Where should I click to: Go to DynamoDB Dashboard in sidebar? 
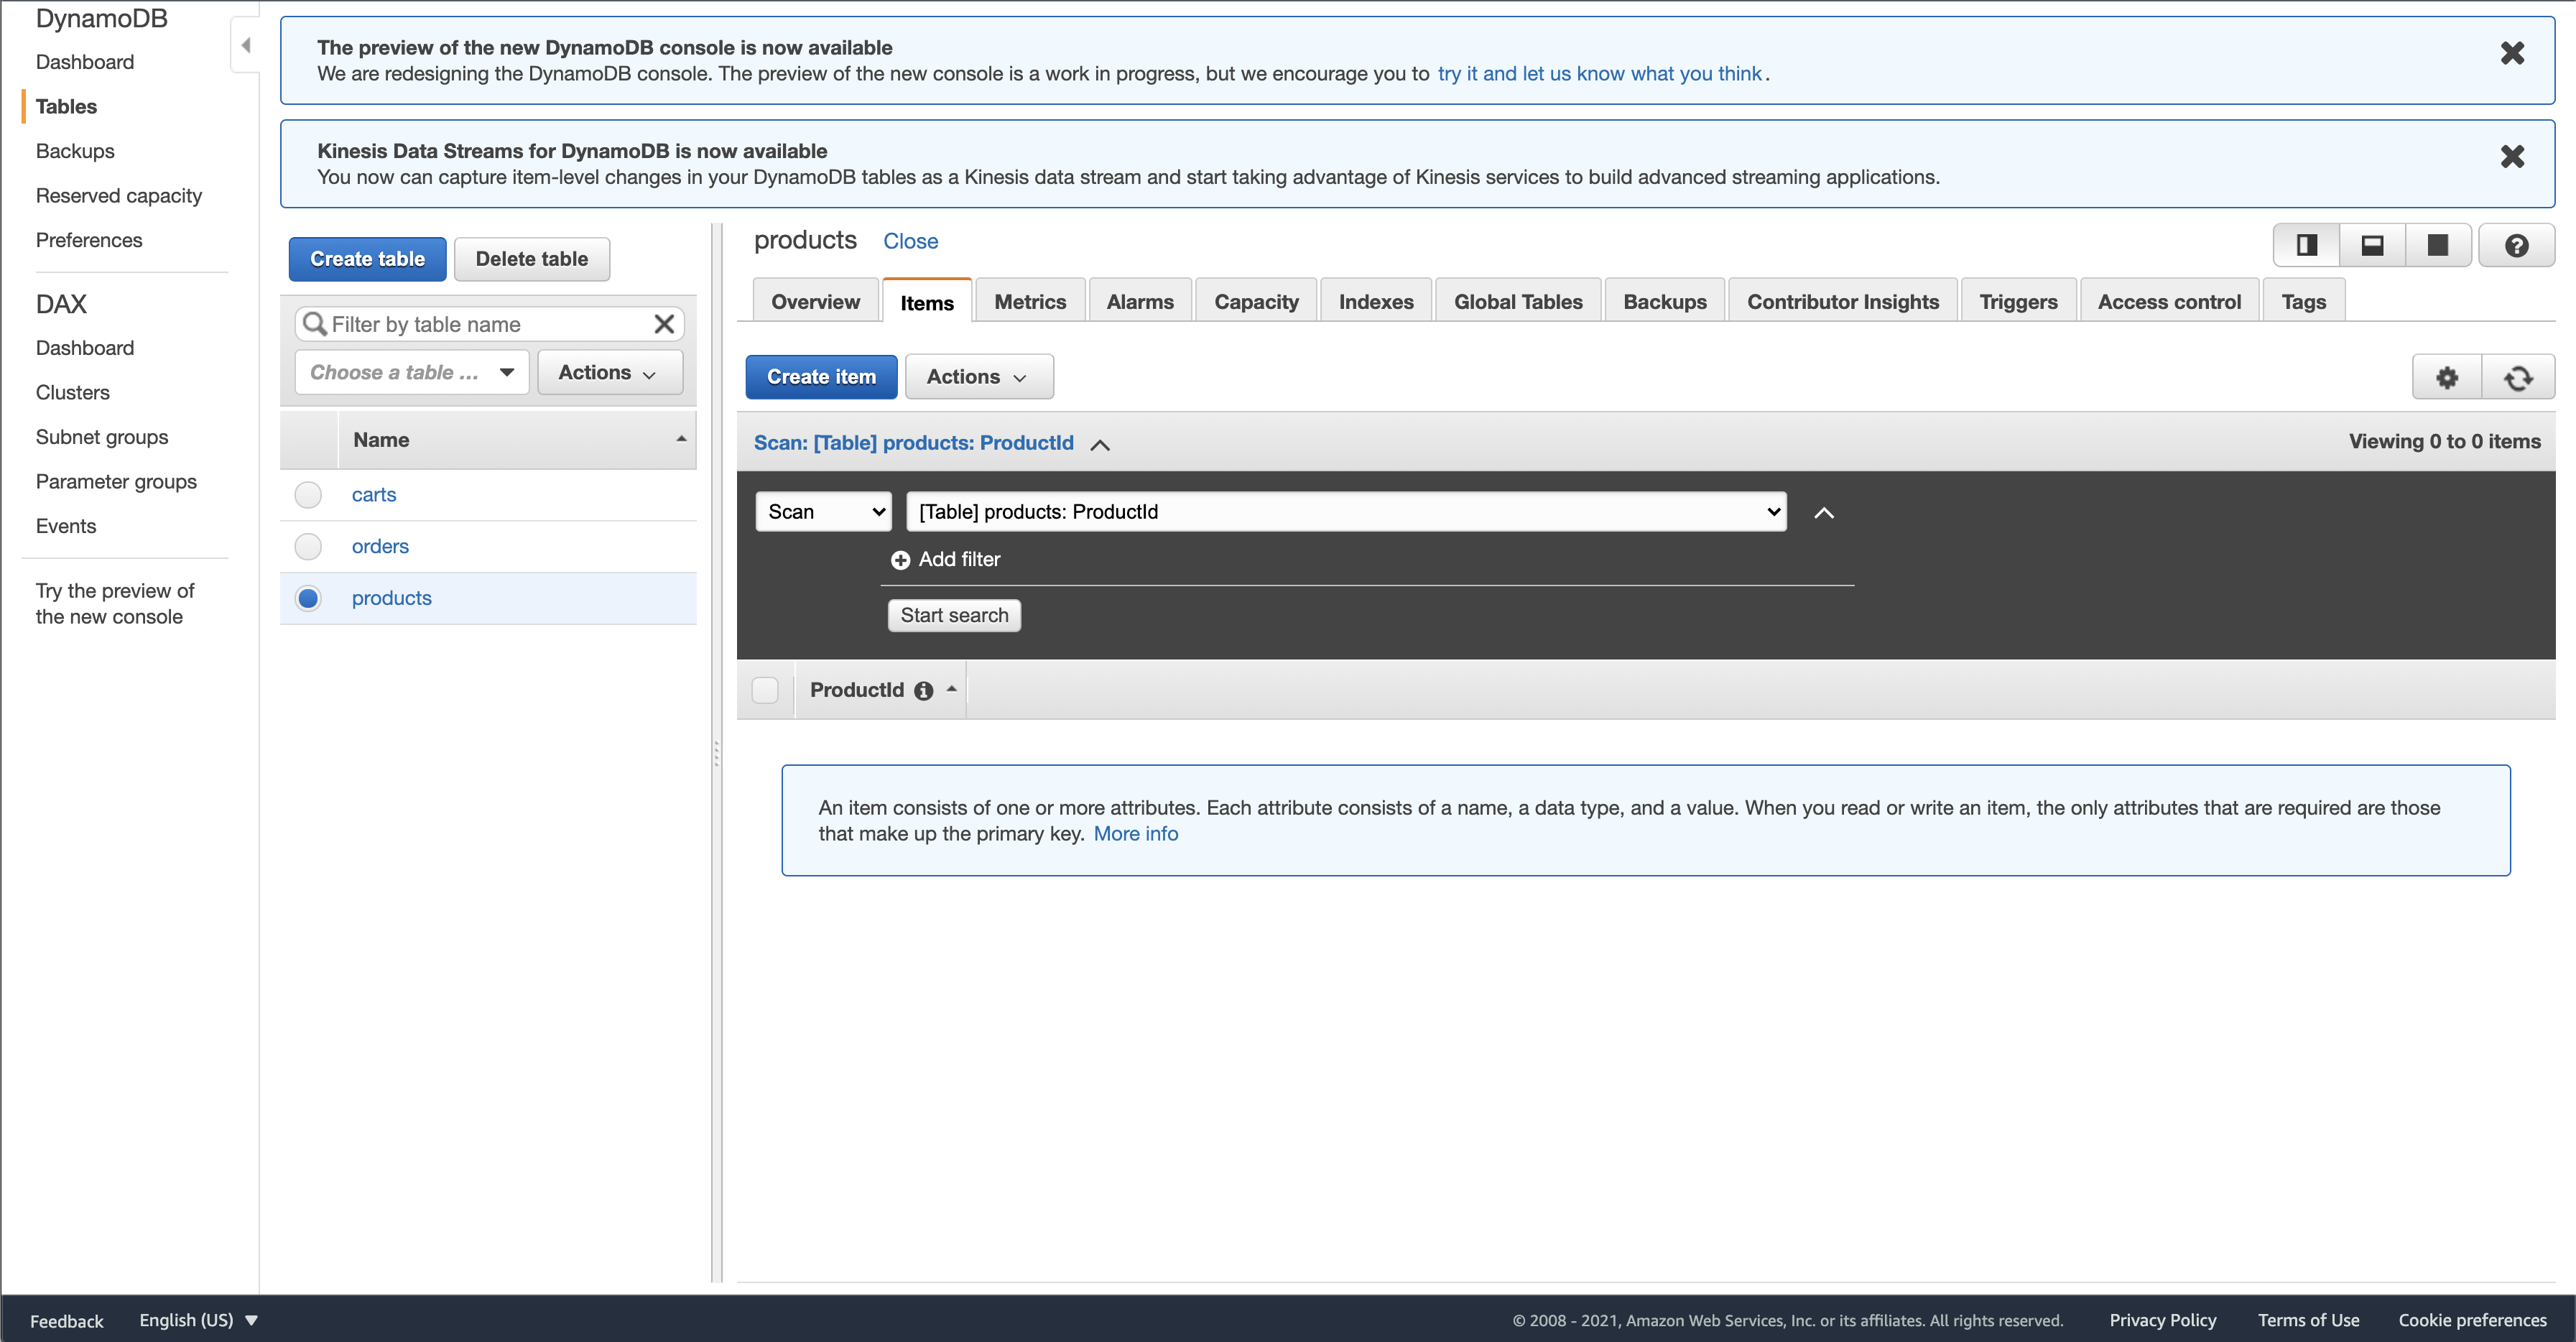tap(84, 62)
